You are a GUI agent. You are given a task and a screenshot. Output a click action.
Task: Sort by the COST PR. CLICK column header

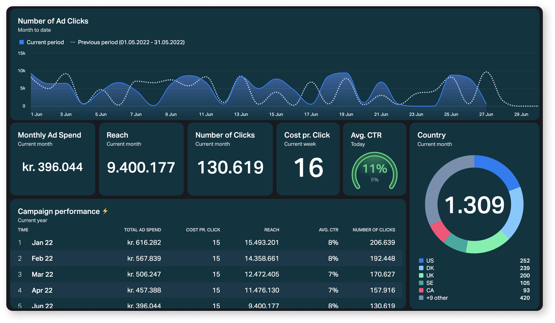pyautogui.click(x=203, y=230)
